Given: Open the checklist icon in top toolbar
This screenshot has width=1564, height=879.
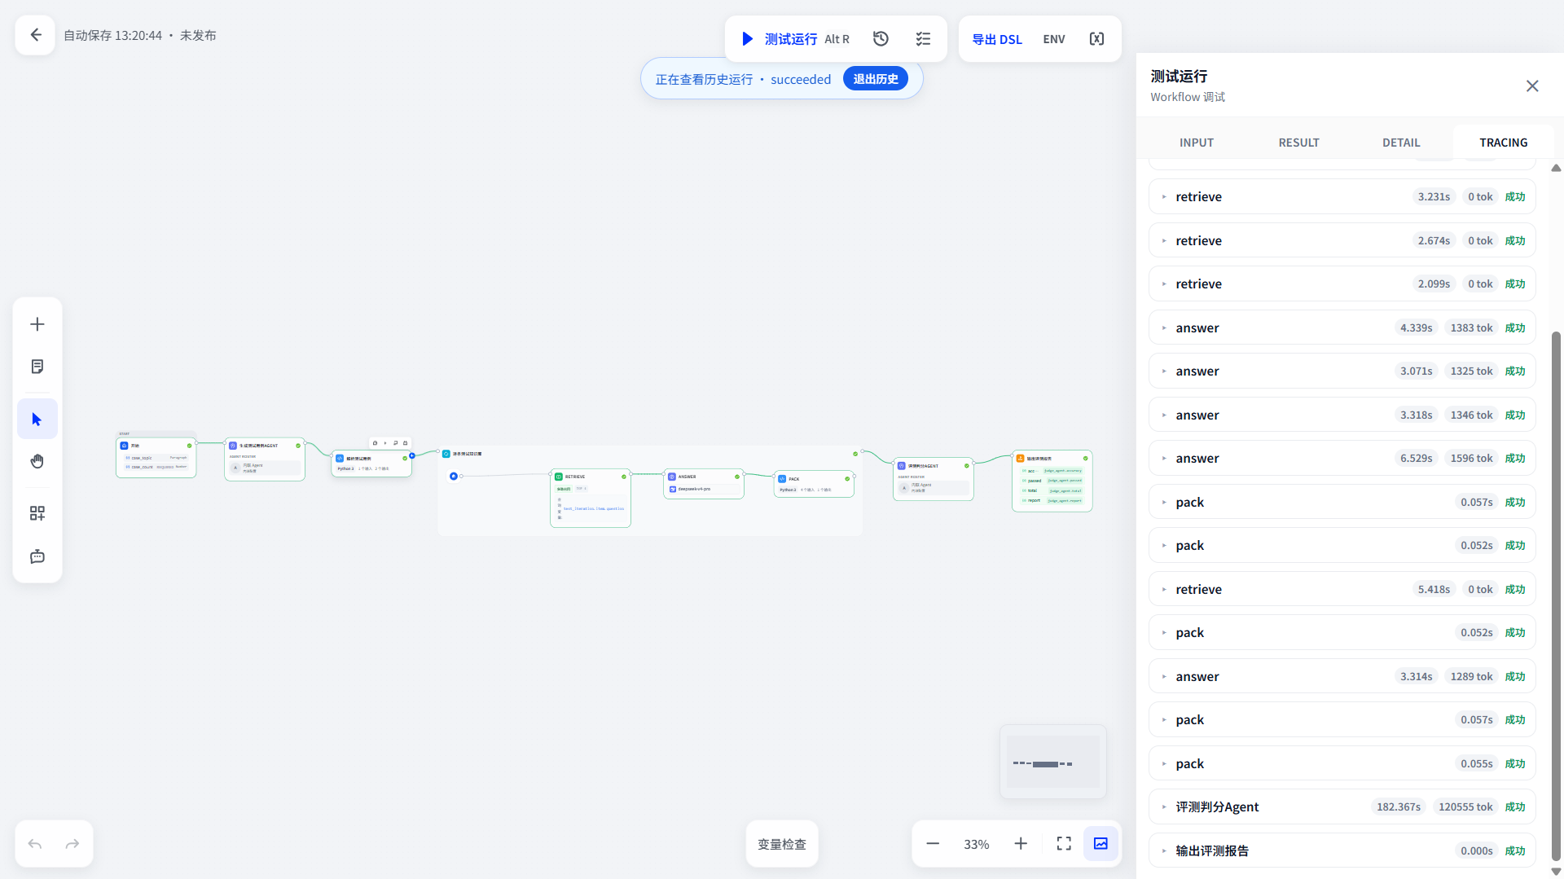Looking at the screenshot, I should 923,39.
